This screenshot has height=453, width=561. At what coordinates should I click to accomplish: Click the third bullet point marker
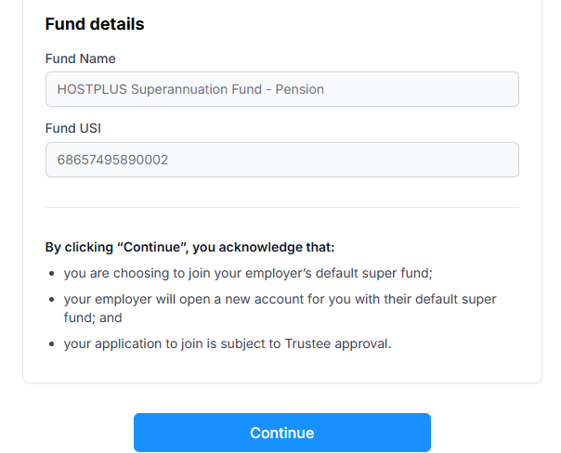51,344
